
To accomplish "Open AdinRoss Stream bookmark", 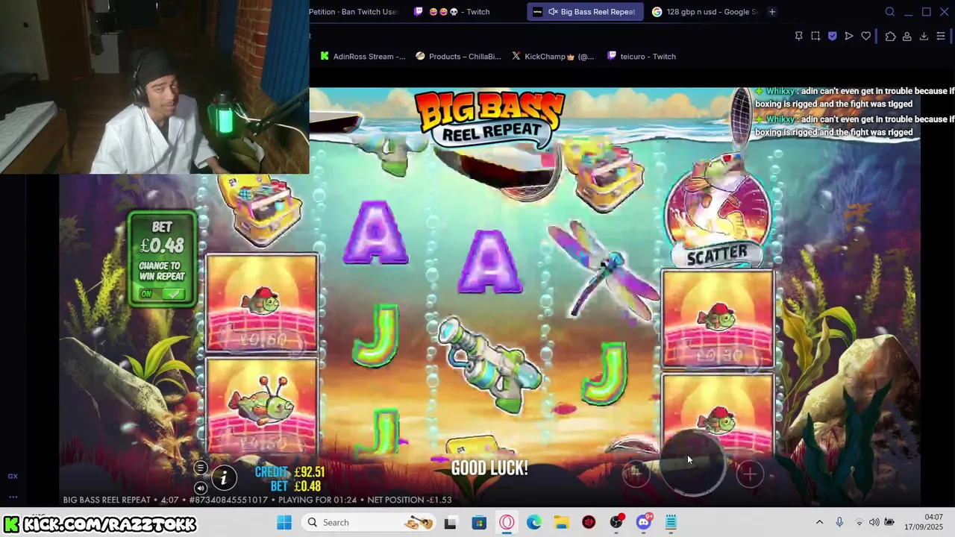I will [363, 57].
